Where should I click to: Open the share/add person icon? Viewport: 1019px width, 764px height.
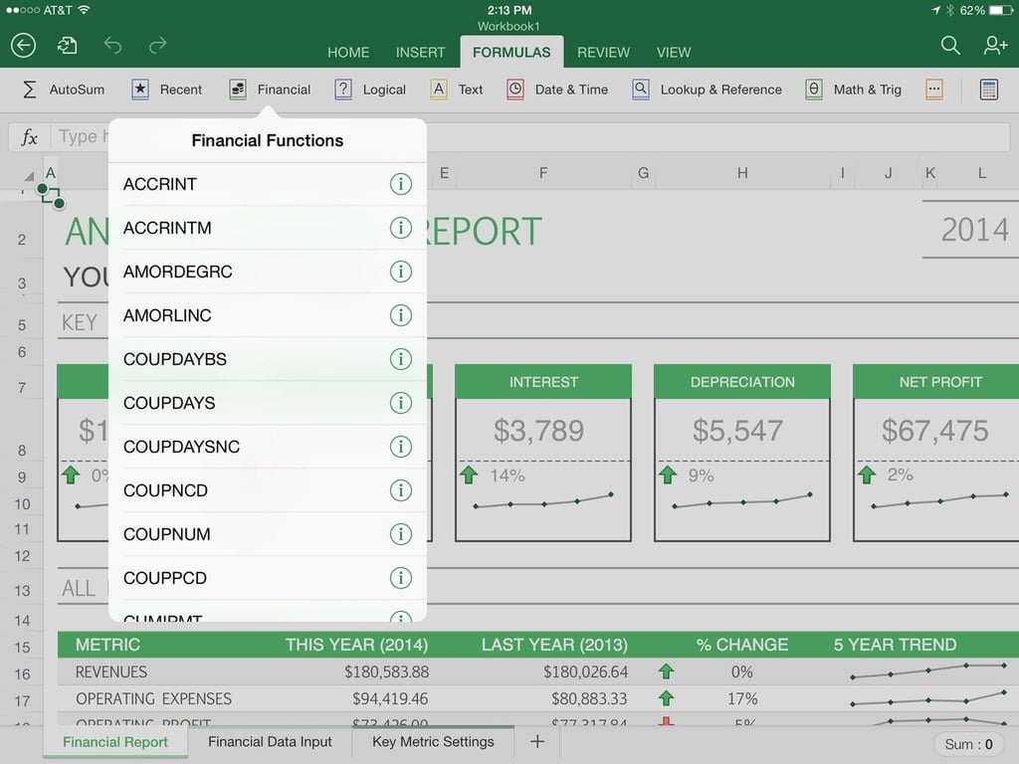pos(995,45)
